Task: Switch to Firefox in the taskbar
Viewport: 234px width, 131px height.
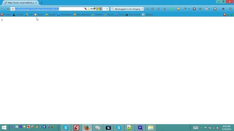Action: [87, 128]
